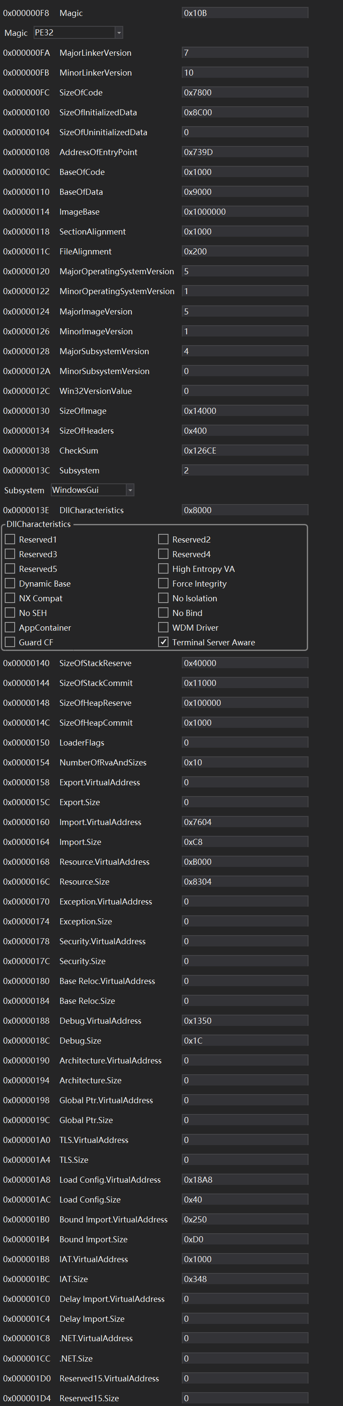Click the ImageBase value field

tap(244, 212)
